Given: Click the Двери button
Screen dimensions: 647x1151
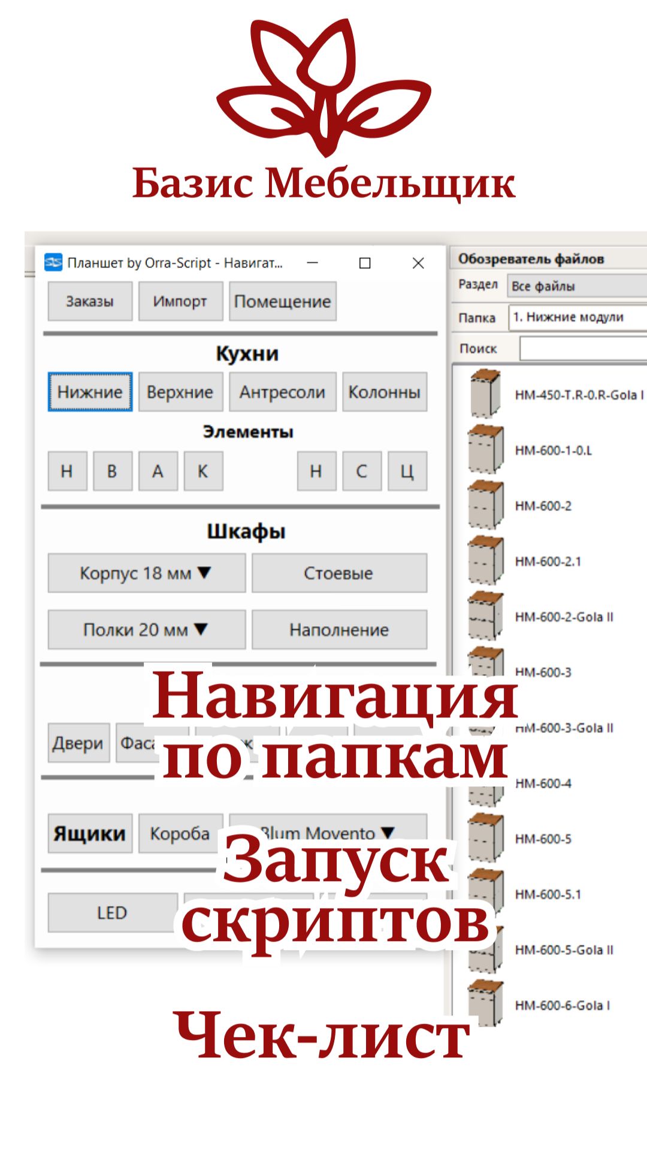Looking at the screenshot, I should click(78, 743).
